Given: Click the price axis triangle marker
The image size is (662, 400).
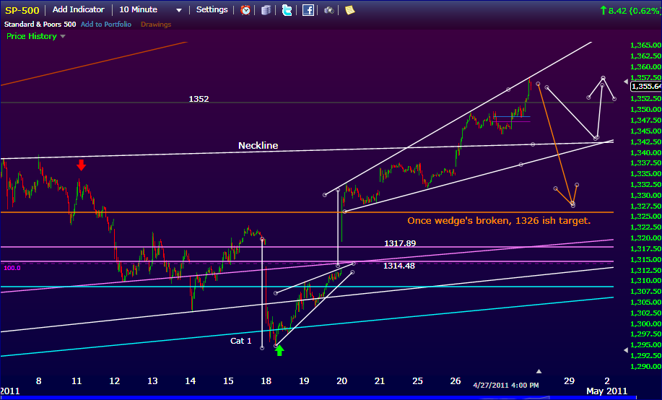Looking at the screenshot, I should (x=626, y=350).
